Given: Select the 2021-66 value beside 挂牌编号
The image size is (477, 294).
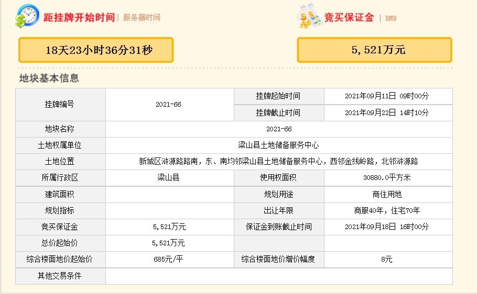Looking at the screenshot, I should pyautogui.click(x=168, y=105).
